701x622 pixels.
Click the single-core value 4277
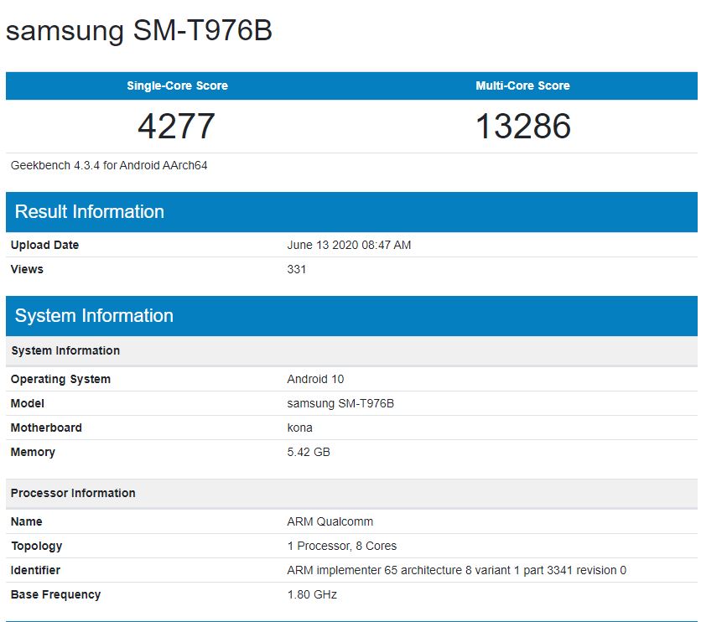point(177,126)
